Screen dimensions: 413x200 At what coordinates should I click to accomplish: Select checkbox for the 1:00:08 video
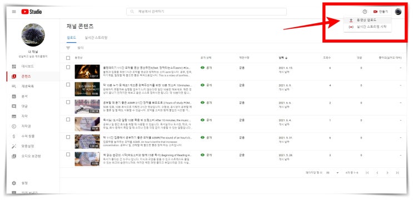68,137
